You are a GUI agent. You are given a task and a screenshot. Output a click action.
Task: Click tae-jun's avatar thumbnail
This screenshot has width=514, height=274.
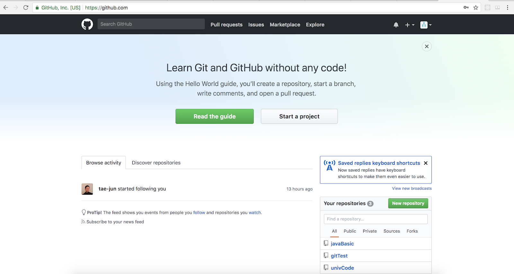(87, 189)
